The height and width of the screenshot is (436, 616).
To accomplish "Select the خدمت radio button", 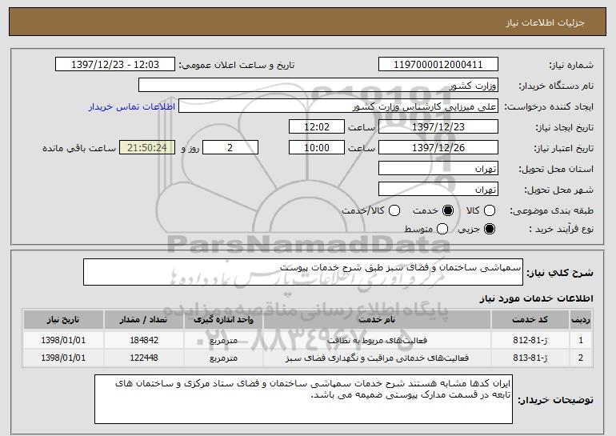I will pyautogui.click(x=448, y=210).
